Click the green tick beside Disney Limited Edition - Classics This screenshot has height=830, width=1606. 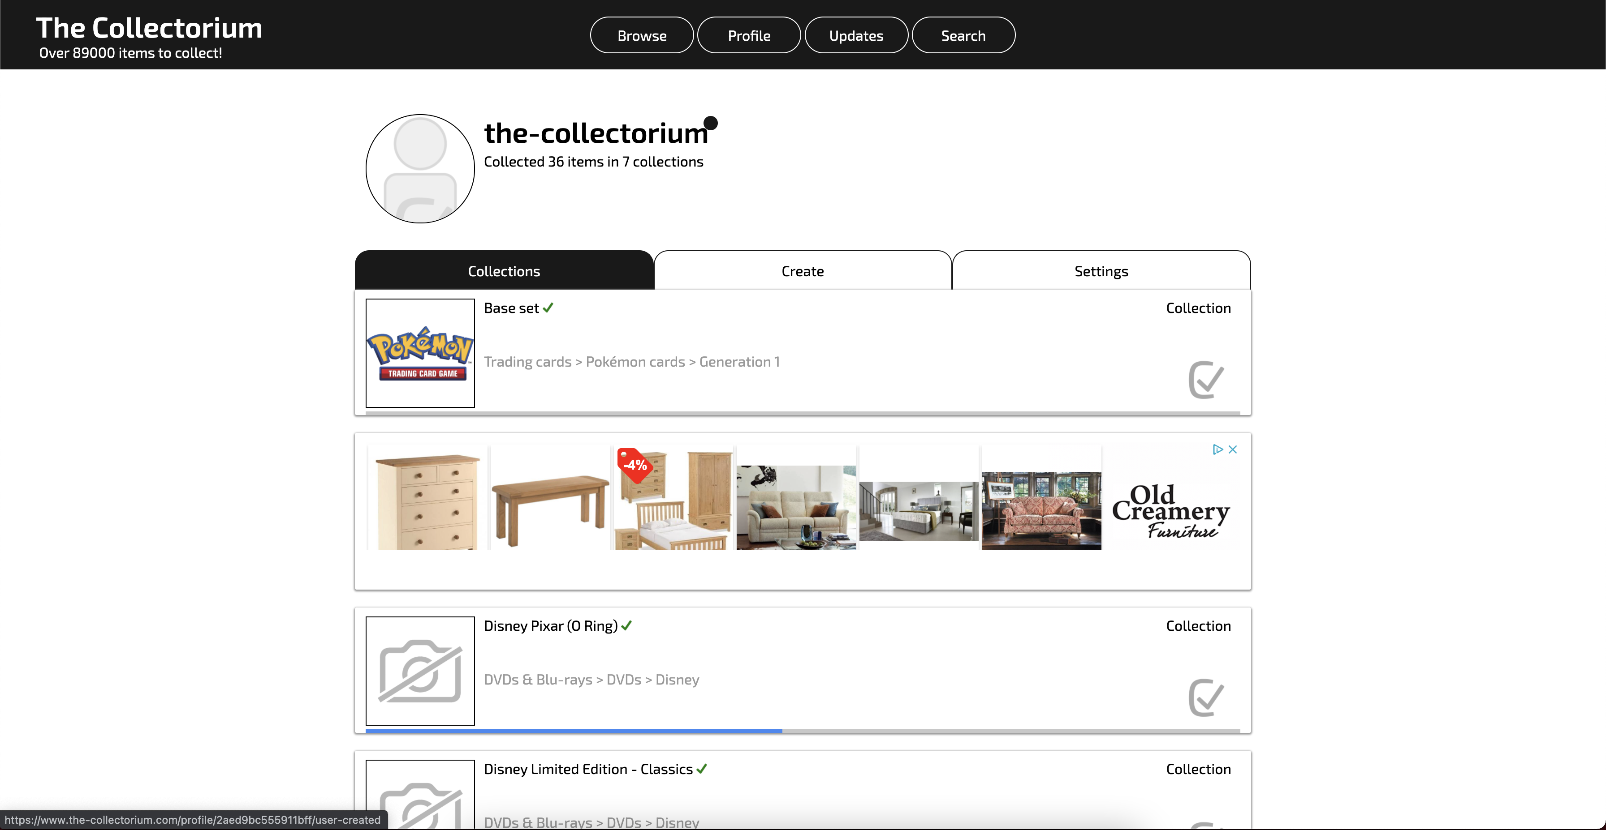coord(701,768)
